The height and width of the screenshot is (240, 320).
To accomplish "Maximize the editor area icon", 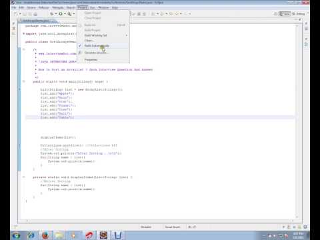I will point(300,19).
